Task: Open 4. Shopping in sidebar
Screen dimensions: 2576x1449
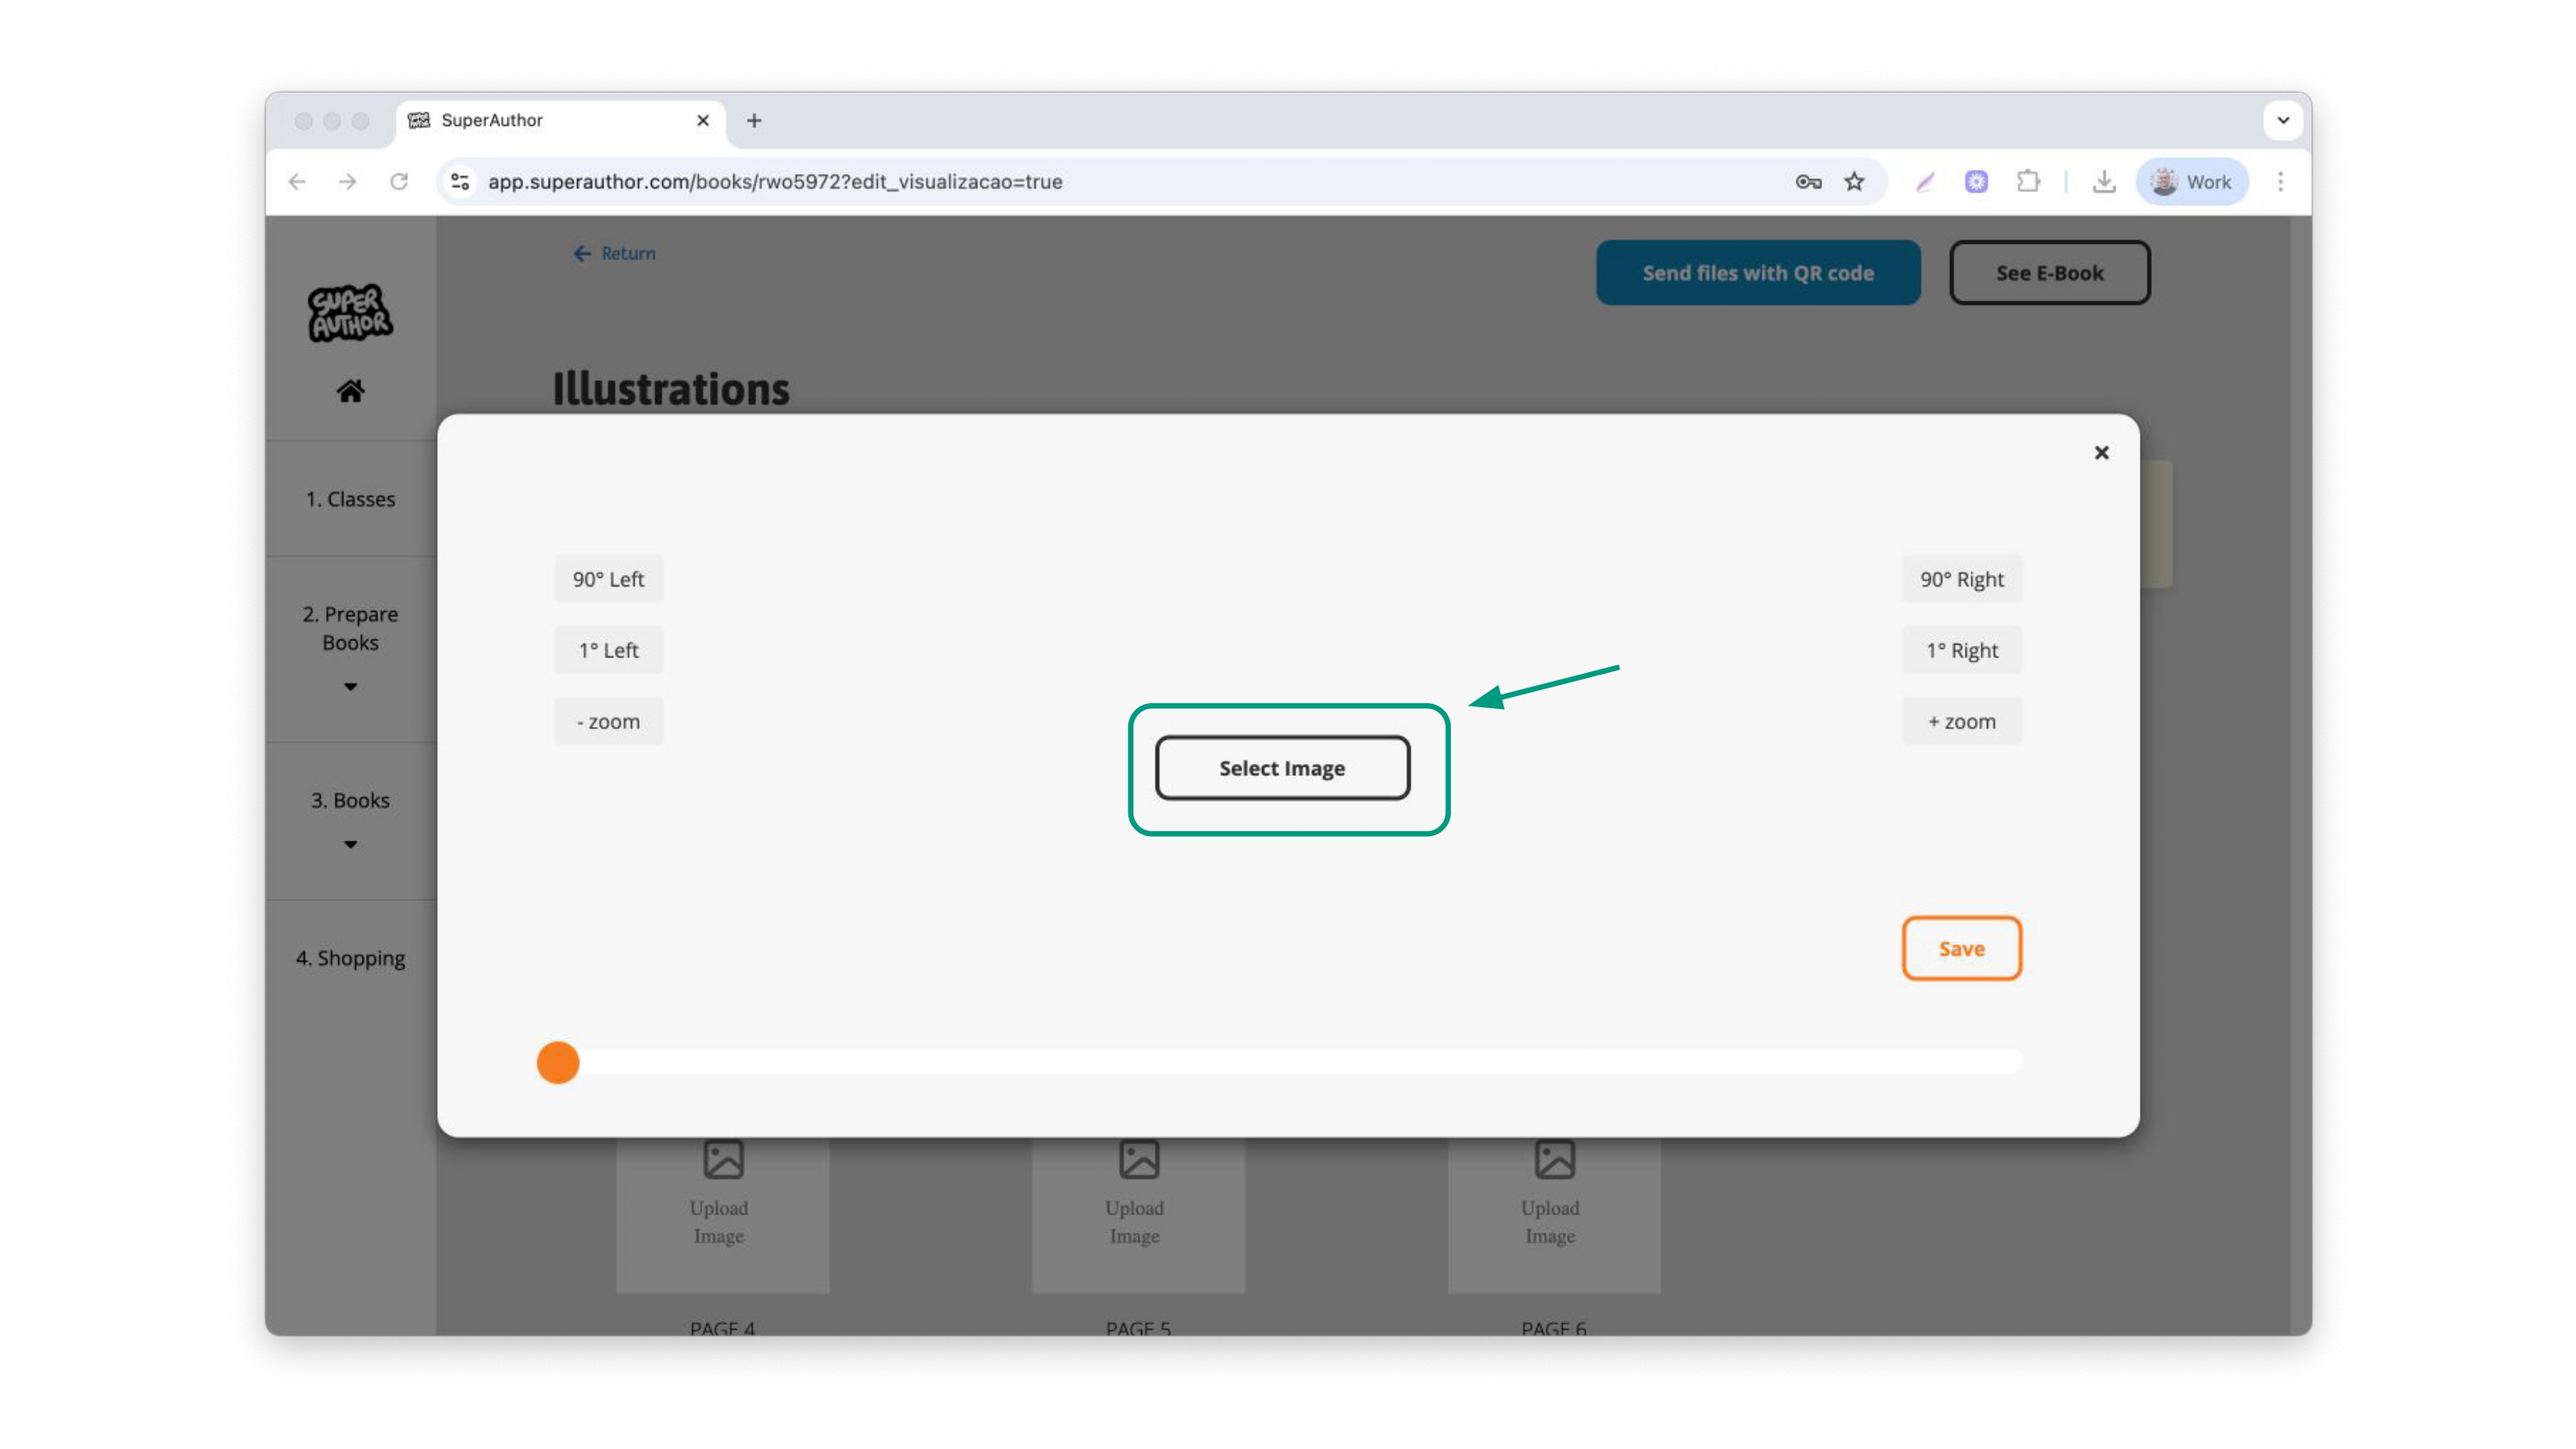Action: click(350, 958)
